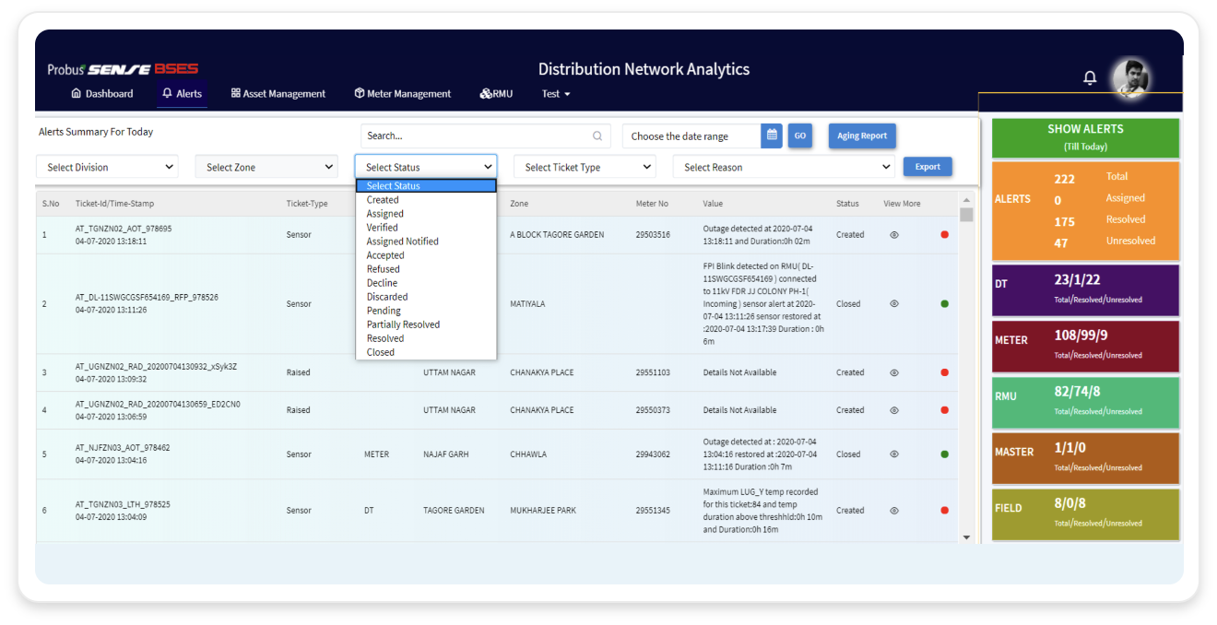Show details of row 6 ticket

[894, 511]
